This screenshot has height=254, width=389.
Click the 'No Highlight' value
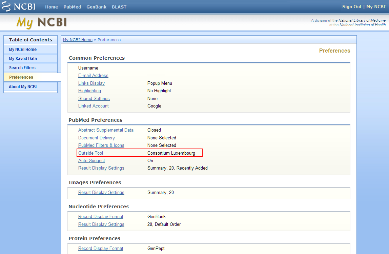coord(159,91)
